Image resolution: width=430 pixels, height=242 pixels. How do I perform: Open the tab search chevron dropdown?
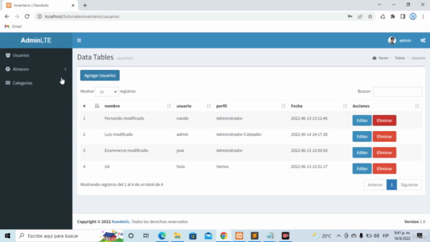coord(379,5)
